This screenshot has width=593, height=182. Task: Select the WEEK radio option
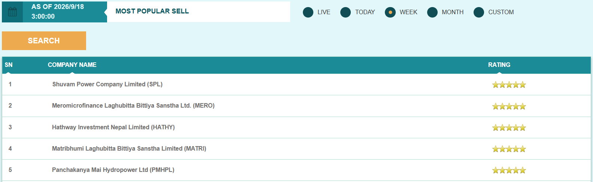pos(390,12)
